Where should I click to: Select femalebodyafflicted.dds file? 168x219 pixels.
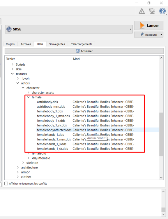click(54, 130)
